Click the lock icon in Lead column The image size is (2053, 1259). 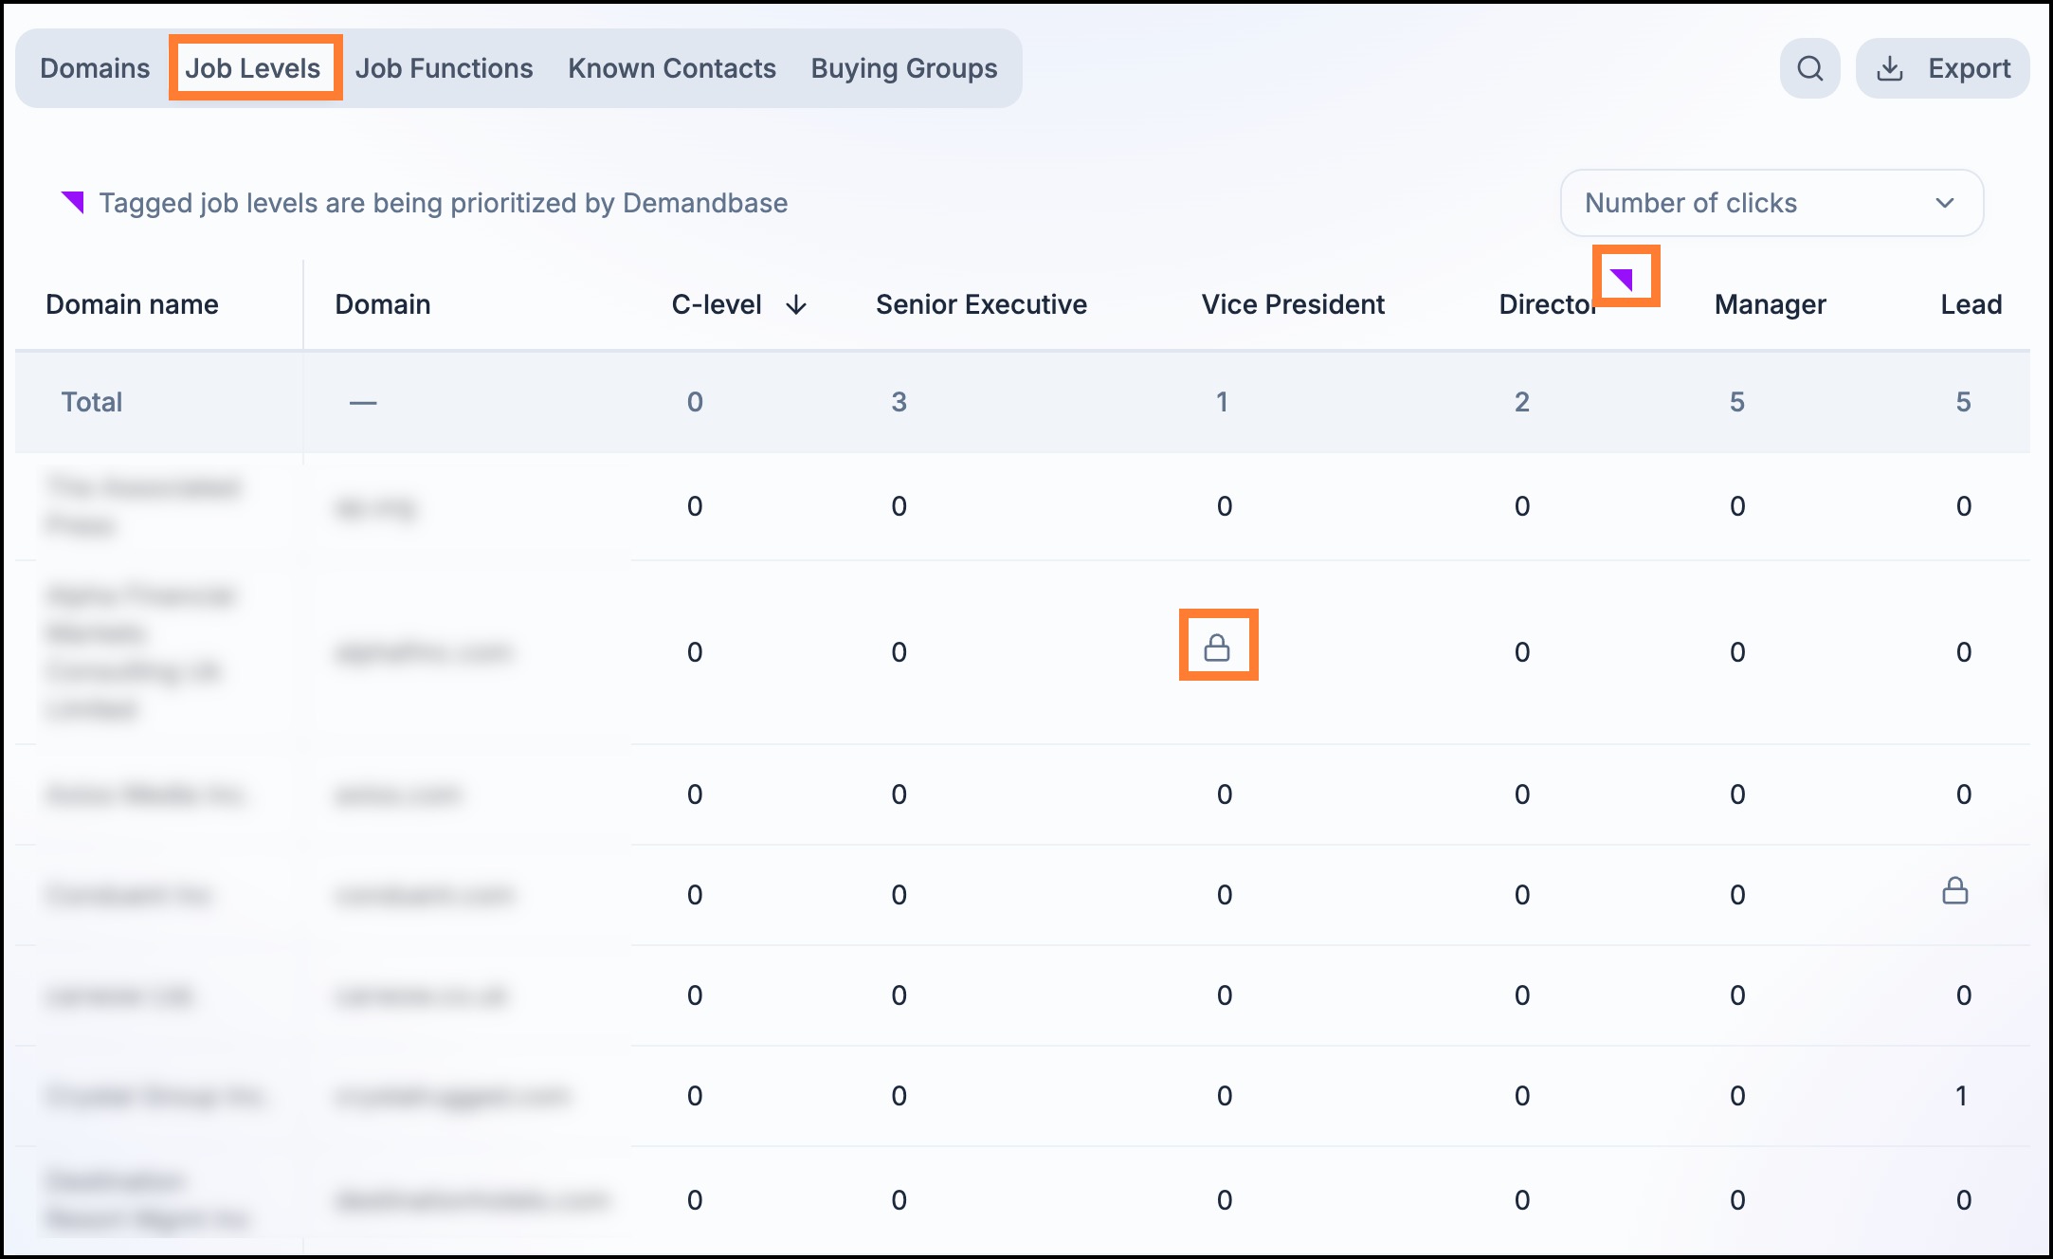pyautogui.click(x=1954, y=890)
